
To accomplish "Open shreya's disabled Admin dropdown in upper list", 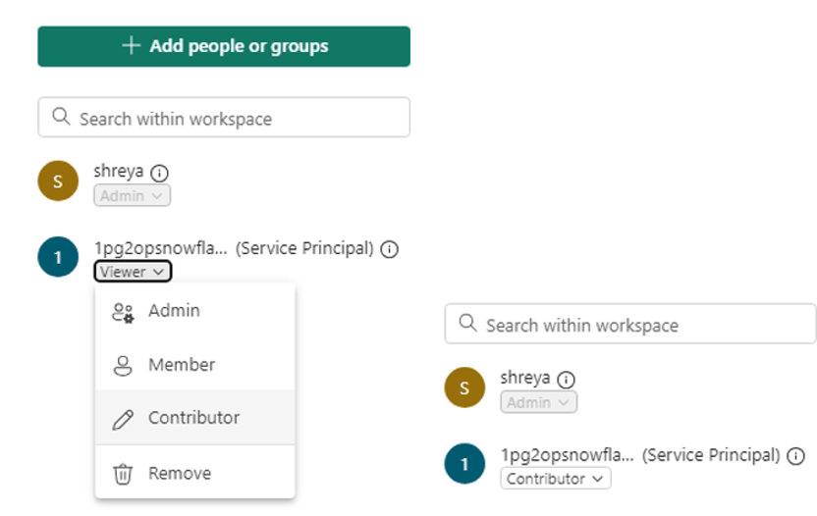I will pyautogui.click(x=132, y=196).
